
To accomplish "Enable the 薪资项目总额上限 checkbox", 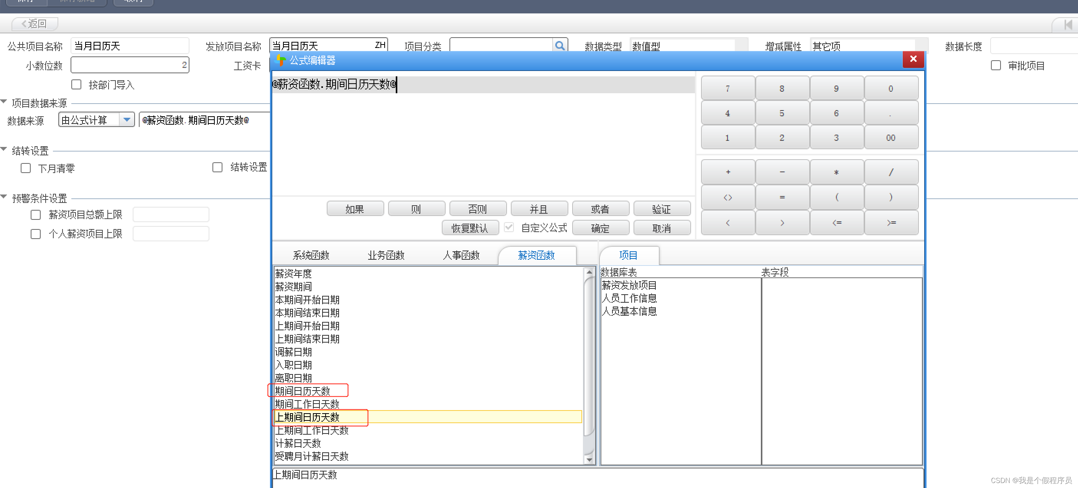I will (36, 215).
